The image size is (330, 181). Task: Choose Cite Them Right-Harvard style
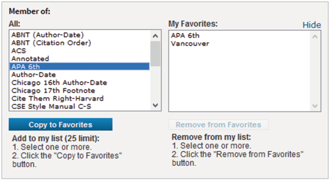(x=79, y=98)
